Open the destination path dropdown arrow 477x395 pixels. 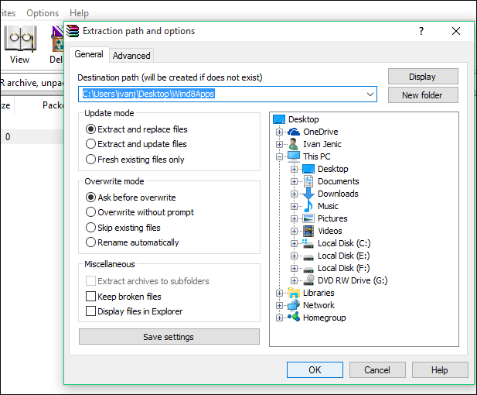pos(370,94)
